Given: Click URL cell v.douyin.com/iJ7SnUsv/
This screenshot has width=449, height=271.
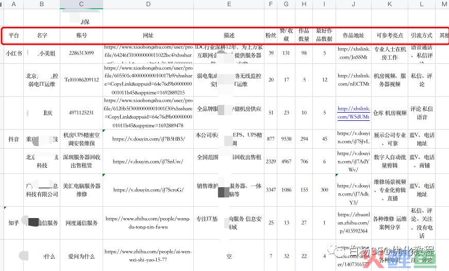Looking at the screenshot, I should [148, 161].
